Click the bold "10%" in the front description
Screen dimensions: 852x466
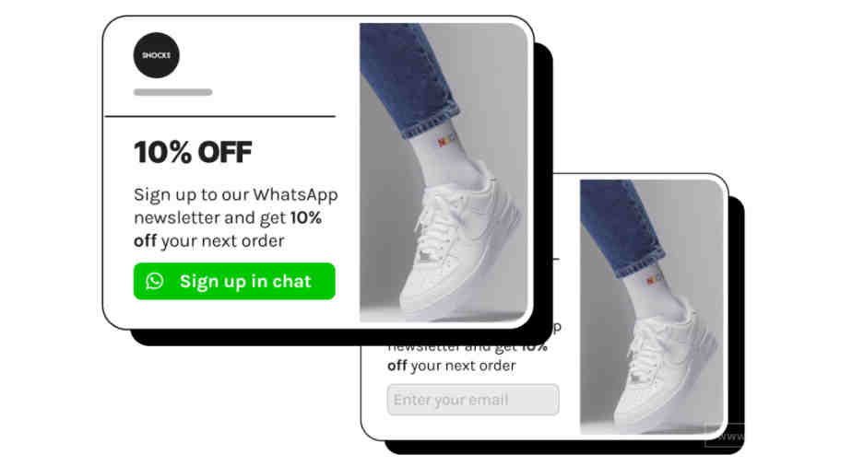[306, 217]
